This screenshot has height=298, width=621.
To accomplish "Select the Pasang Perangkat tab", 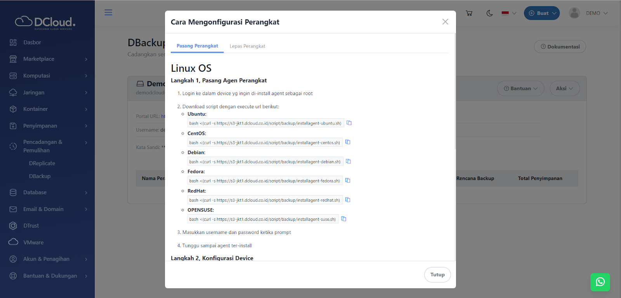I will tap(197, 46).
